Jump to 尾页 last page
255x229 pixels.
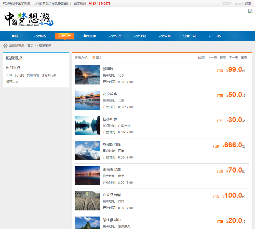244,58
